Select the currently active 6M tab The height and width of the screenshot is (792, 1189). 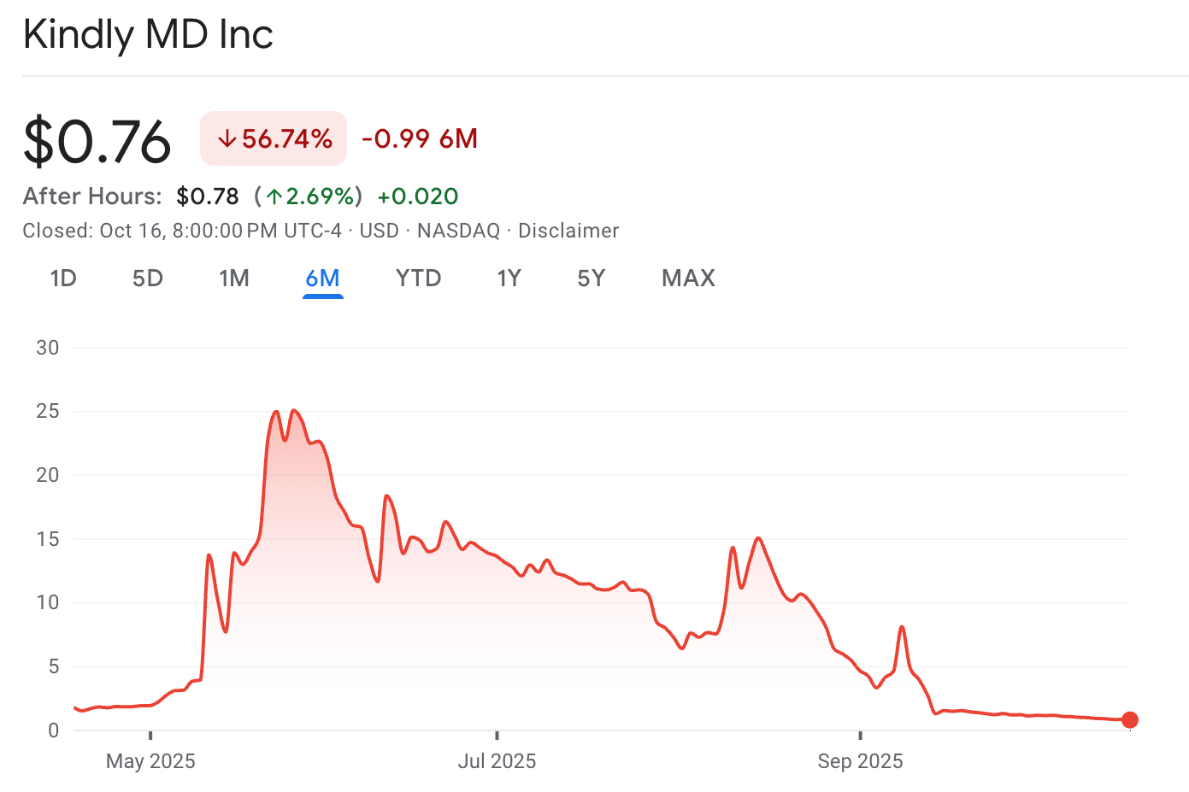[x=322, y=278]
